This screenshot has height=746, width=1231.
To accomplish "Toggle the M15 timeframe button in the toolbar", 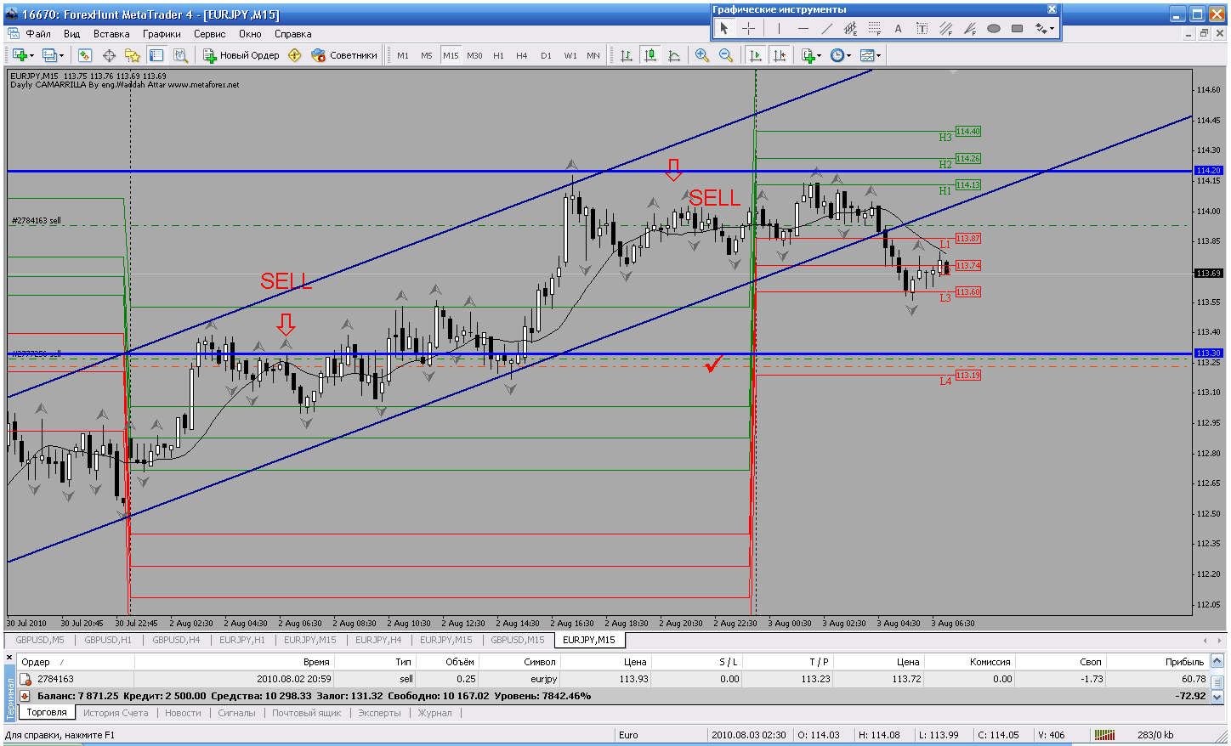I will (451, 55).
